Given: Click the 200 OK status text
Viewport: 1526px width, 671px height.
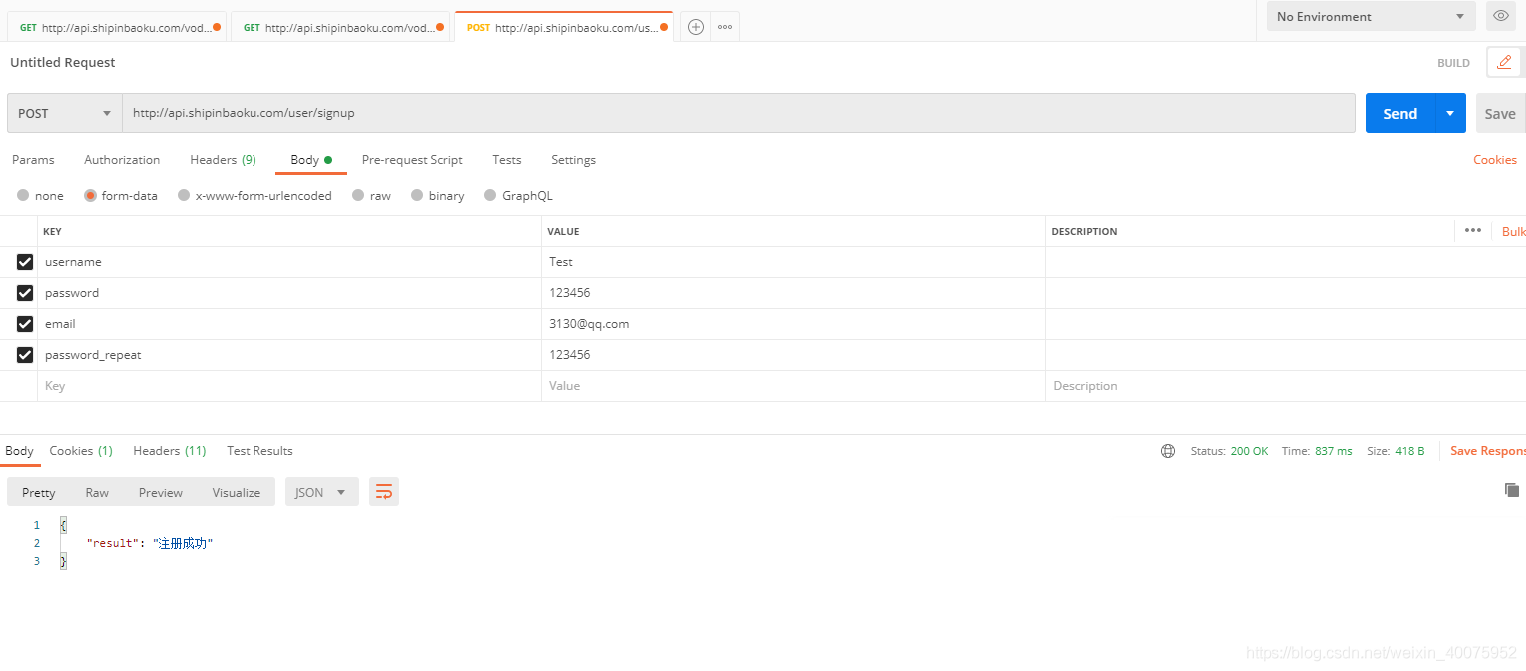Looking at the screenshot, I should coord(1249,451).
